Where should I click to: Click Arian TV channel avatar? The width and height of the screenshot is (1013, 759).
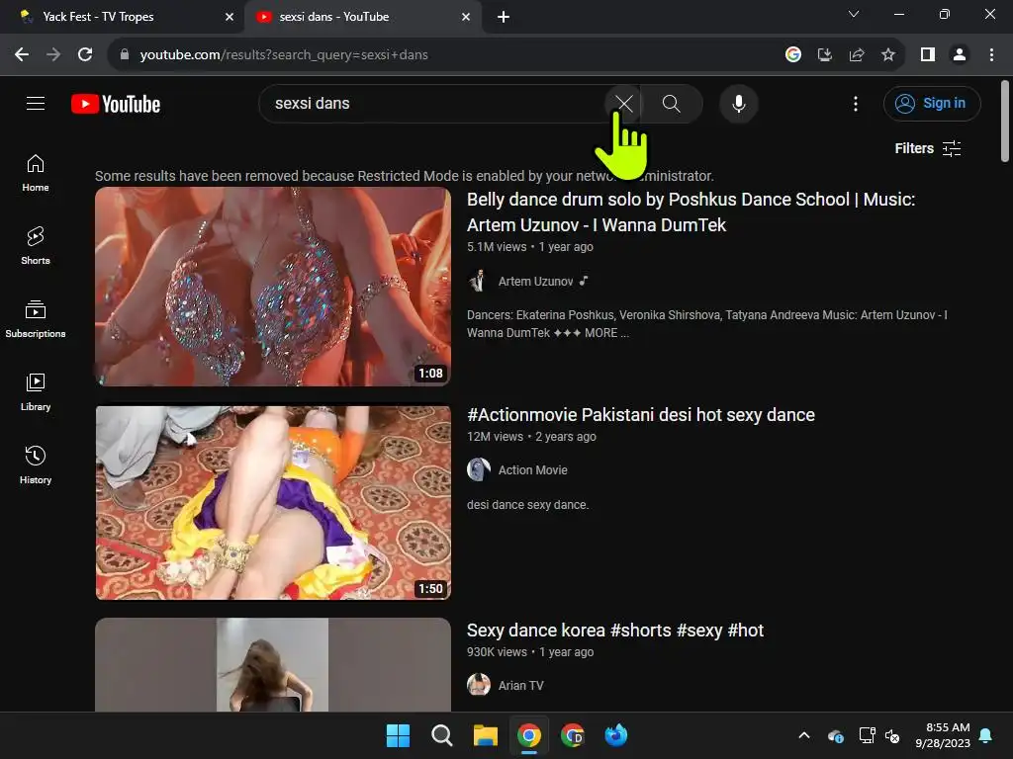(479, 685)
